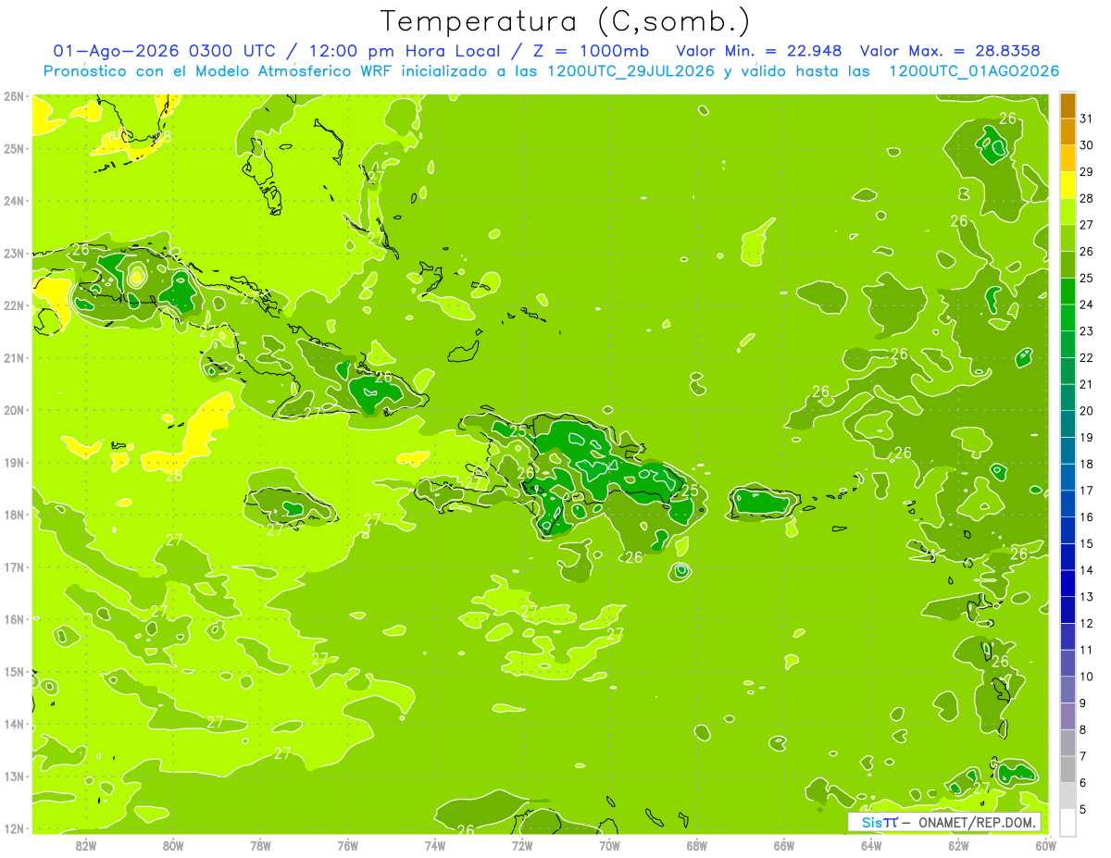Pick the yellow colorbar swatch between 28 and 29
Viewport: 1111px width, 858px height.
point(1067,185)
